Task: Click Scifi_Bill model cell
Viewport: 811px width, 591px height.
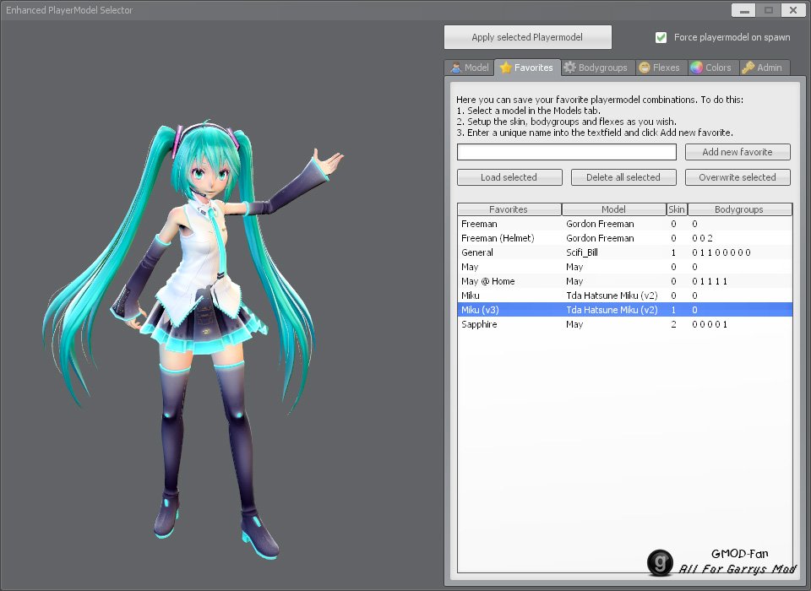Action: tap(582, 252)
